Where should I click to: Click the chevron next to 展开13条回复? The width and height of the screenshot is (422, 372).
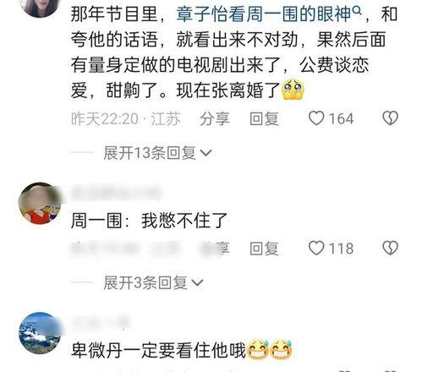point(206,153)
